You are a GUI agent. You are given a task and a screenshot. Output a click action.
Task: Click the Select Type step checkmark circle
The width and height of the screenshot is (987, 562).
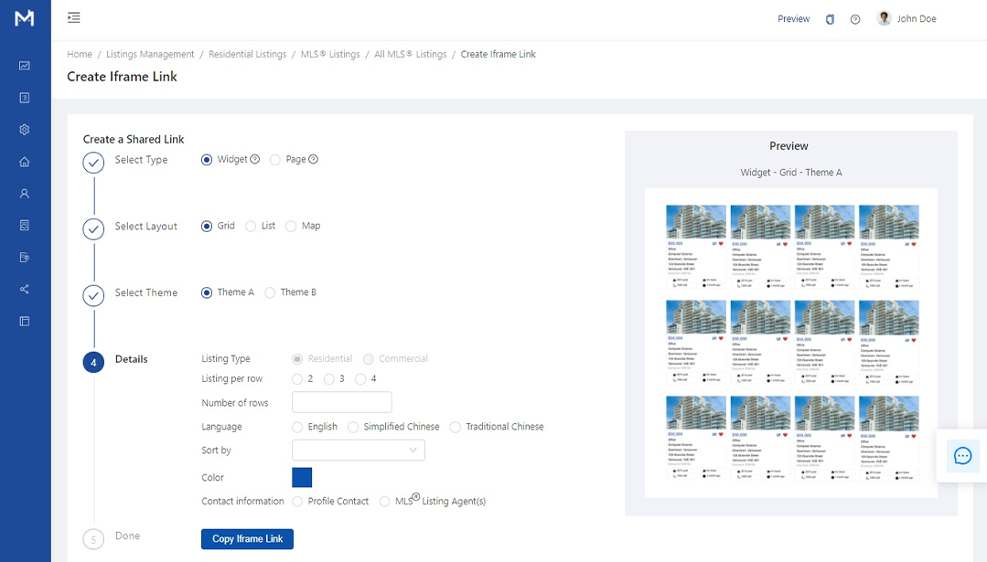coord(94,163)
